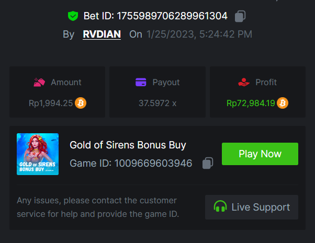This screenshot has width=315, height=243.
Task: Copy the Game ID number
Action: point(207,164)
